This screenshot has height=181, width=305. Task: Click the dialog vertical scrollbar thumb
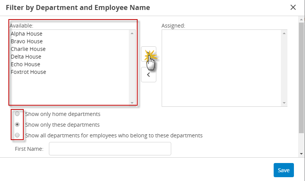(301, 78)
